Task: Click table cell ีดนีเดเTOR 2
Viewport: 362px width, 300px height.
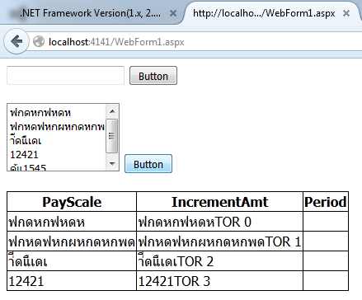Action: tap(219, 261)
